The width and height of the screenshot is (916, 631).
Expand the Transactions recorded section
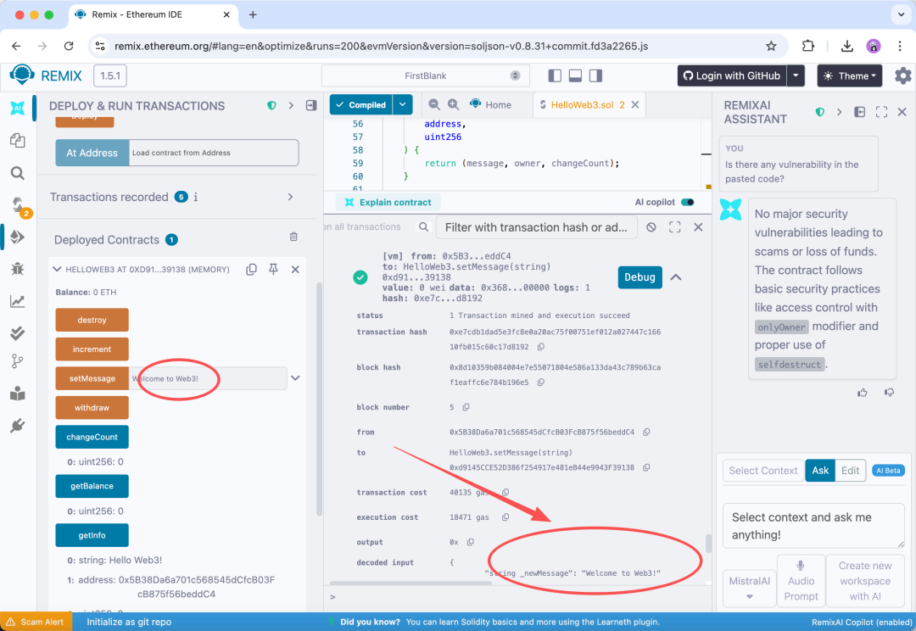pyautogui.click(x=290, y=197)
